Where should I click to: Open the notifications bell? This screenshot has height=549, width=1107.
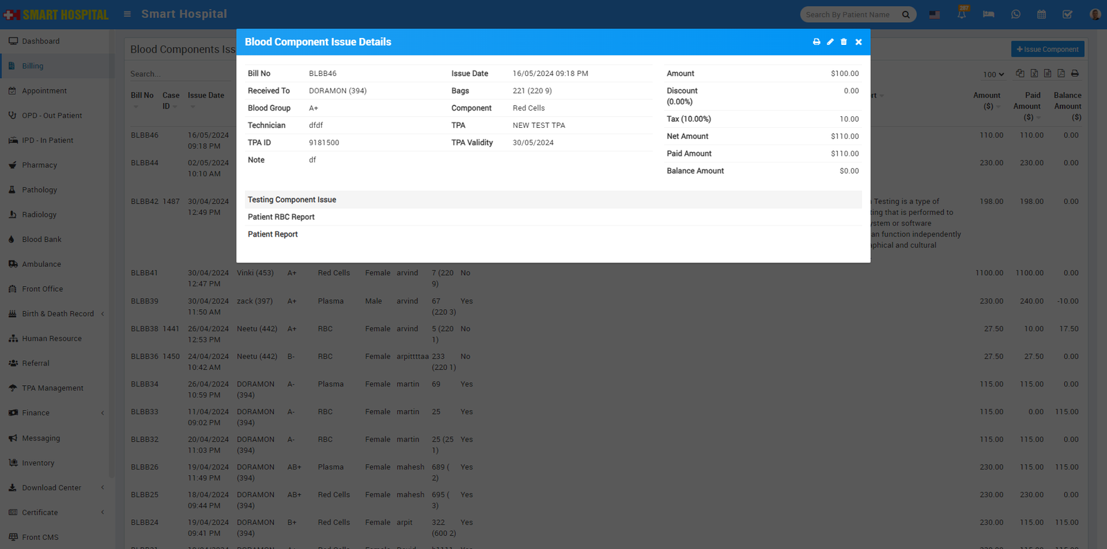(962, 14)
